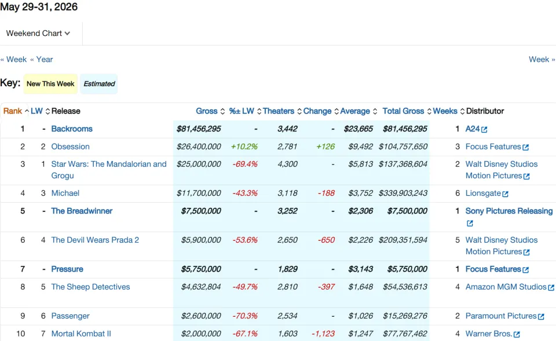Viewport: 556px width, 341px height.
Task: Sort by Rank column header
Action: point(13,111)
